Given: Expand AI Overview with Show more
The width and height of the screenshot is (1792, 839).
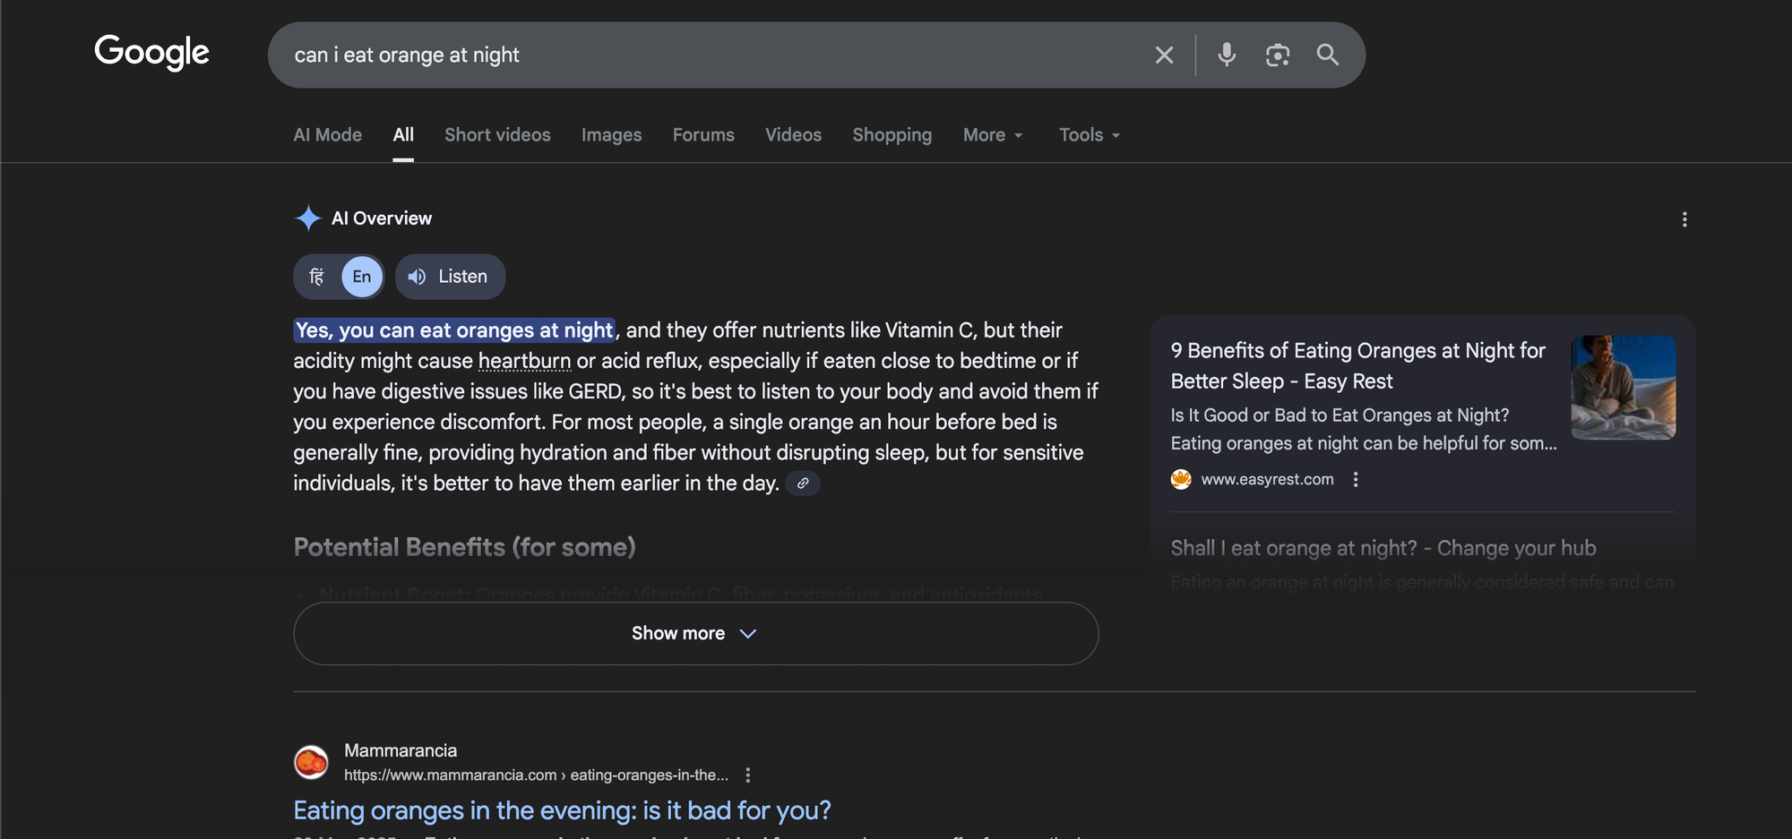Looking at the screenshot, I should coord(695,634).
